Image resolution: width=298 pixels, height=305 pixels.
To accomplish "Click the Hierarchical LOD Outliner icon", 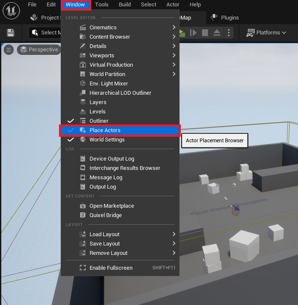I will (83, 93).
